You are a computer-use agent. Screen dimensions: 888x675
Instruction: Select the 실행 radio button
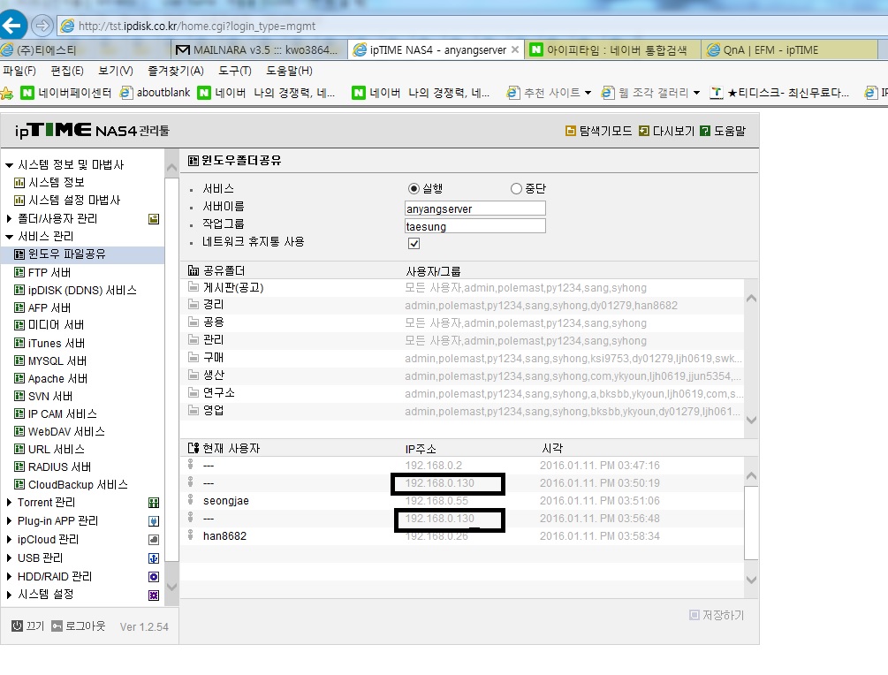click(x=414, y=188)
